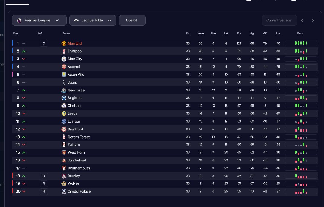Click the Arsenal club badge
This screenshot has height=207, width=324.
coord(64,67)
